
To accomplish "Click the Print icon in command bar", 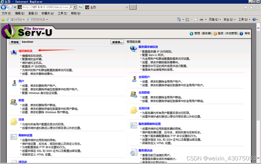I will [202, 20].
